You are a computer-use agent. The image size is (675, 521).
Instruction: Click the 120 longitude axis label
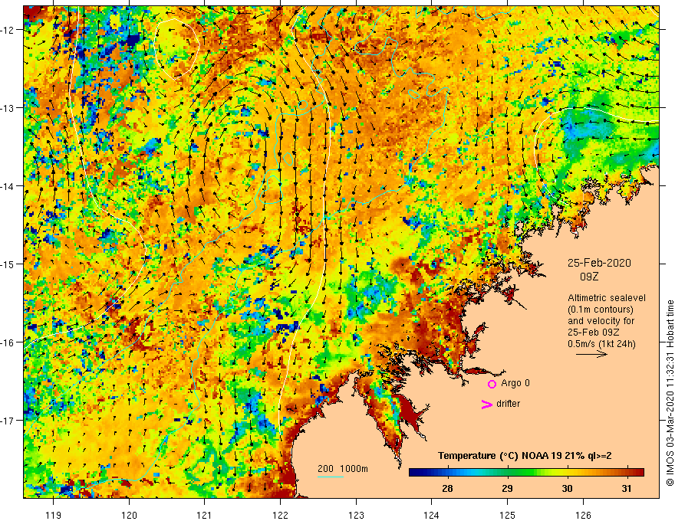point(129,515)
